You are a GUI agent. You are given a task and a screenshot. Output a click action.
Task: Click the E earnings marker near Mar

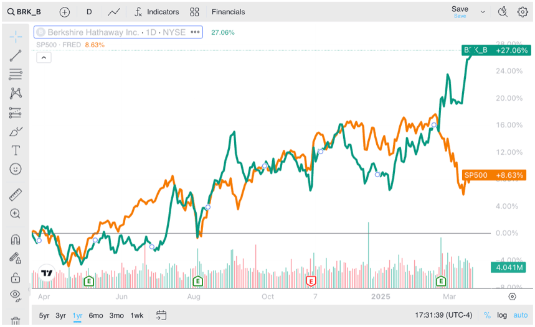pyautogui.click(x=441, y=282)
